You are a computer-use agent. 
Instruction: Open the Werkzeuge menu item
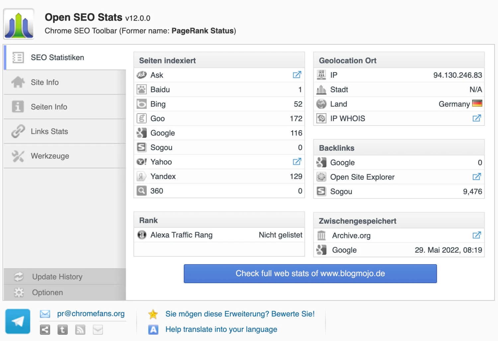[x=50, y=156]
